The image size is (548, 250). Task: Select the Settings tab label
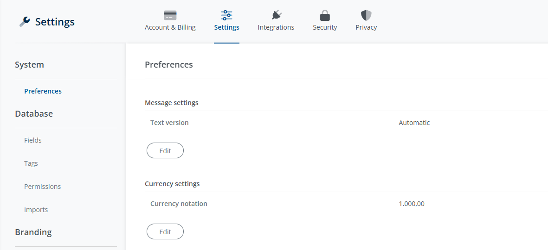(226, 27)
